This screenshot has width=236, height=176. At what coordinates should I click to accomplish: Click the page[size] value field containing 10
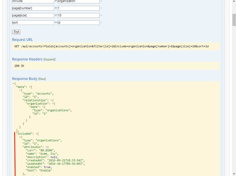coord(78,15)
